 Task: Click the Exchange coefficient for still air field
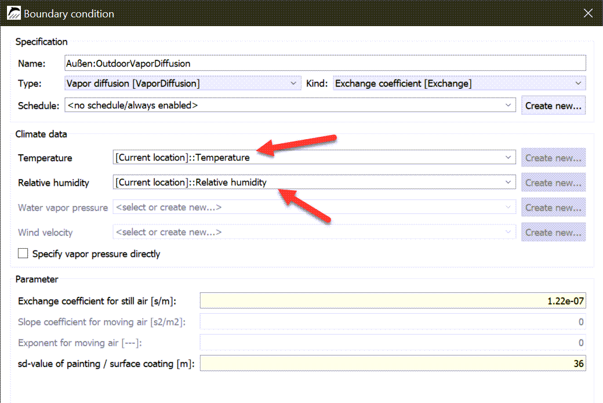393,301
